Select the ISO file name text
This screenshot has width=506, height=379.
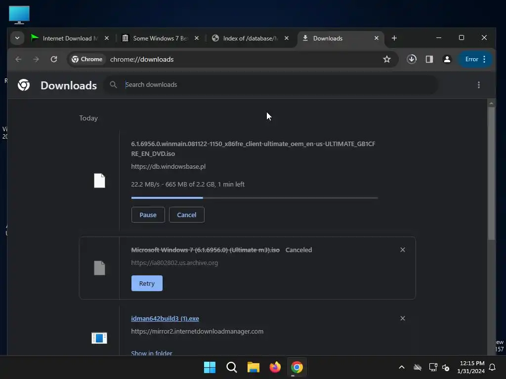(x=253, y=149)
